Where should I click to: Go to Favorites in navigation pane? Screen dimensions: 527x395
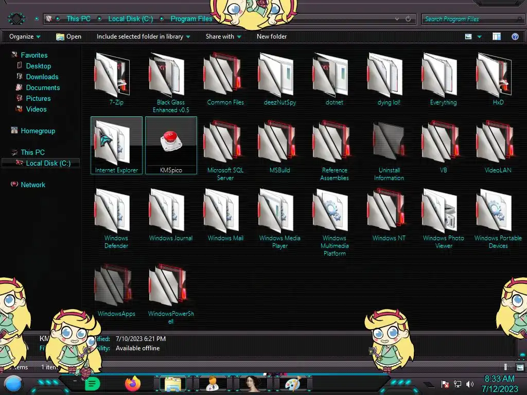pos(34,55)
